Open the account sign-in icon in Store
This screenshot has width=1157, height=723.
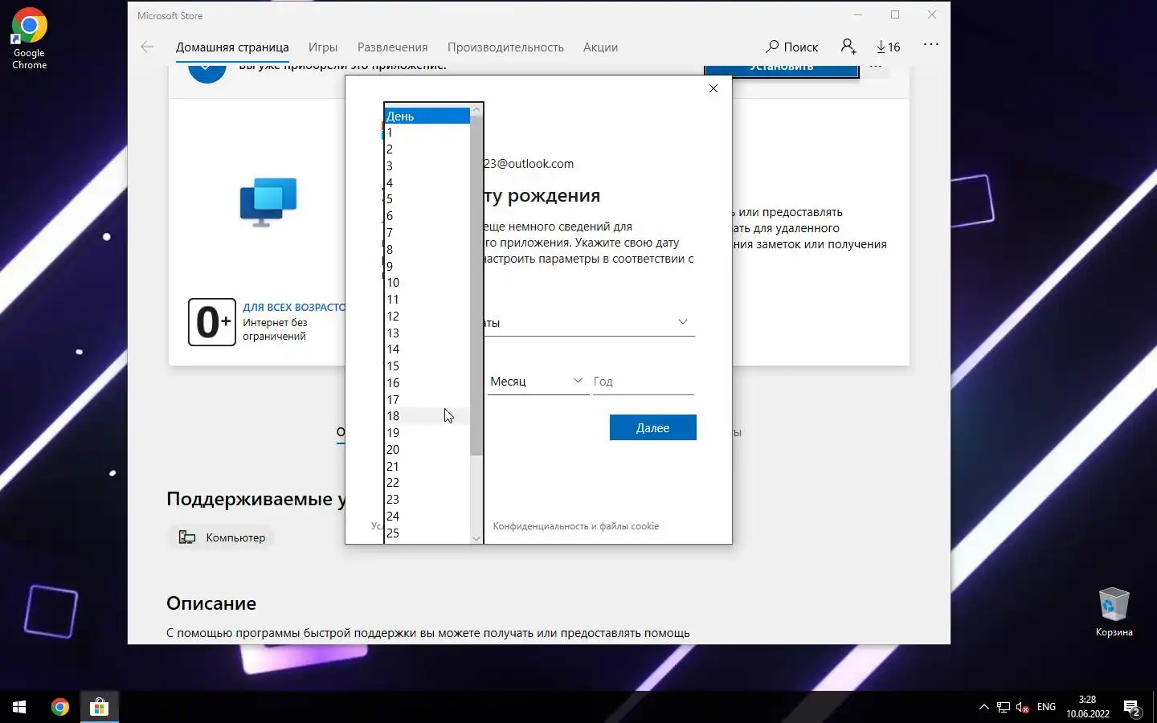click(848, 47)
